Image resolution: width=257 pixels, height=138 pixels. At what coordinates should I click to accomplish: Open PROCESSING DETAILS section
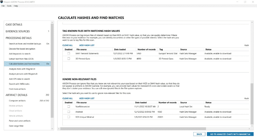point(19,38)
